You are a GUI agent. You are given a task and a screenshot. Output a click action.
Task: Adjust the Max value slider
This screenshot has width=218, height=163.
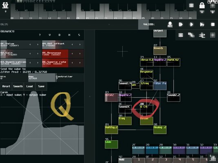[x=42, y=77]
